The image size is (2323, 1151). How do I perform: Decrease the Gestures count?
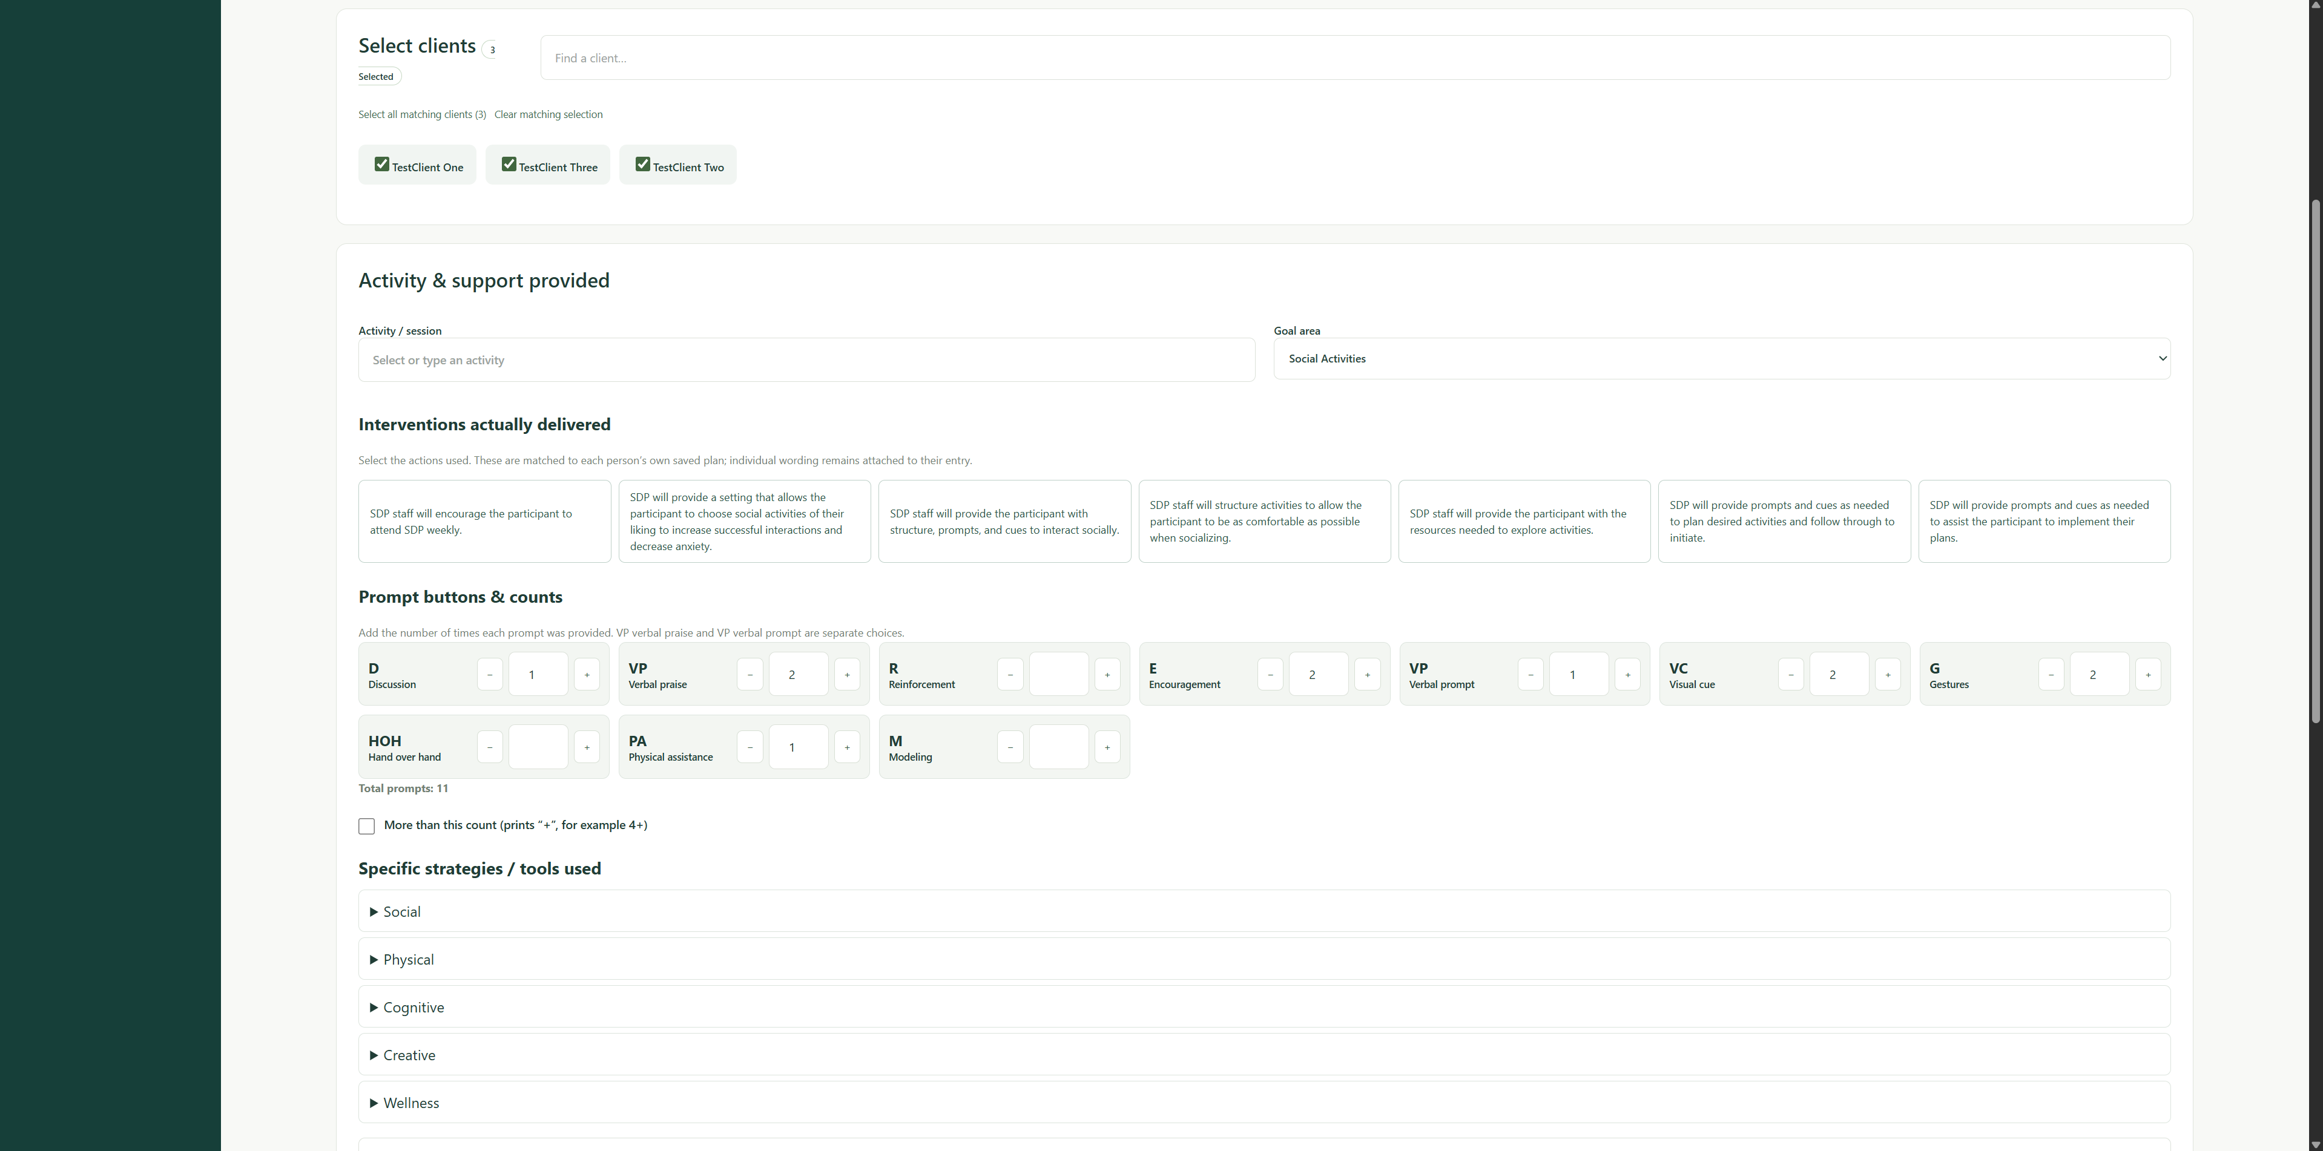coord(2051,674)
